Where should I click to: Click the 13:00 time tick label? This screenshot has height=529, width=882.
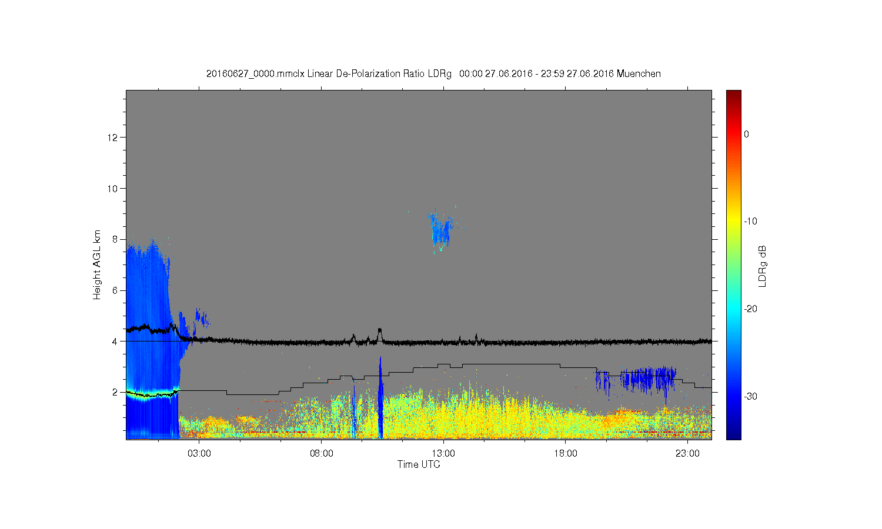pos(443,454)
